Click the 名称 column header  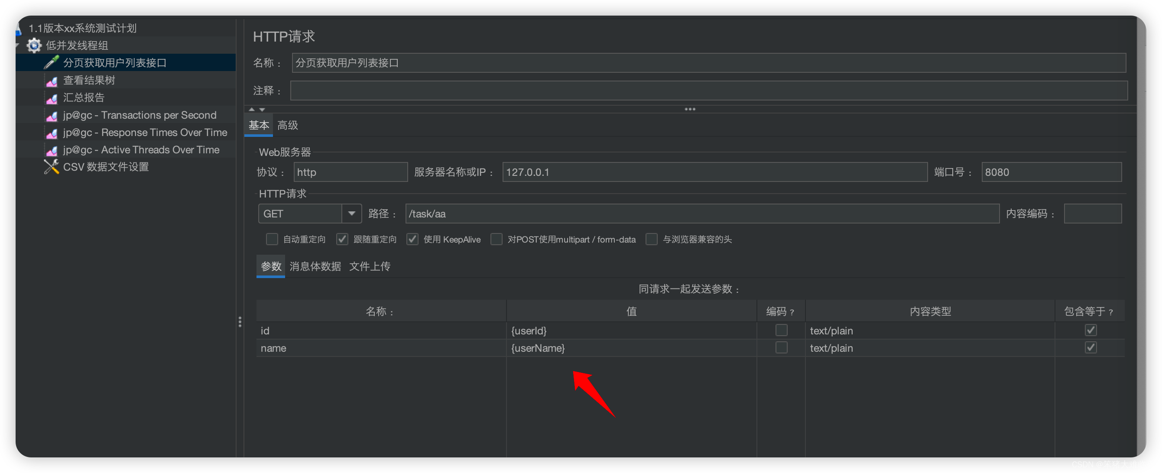(381, 311)
